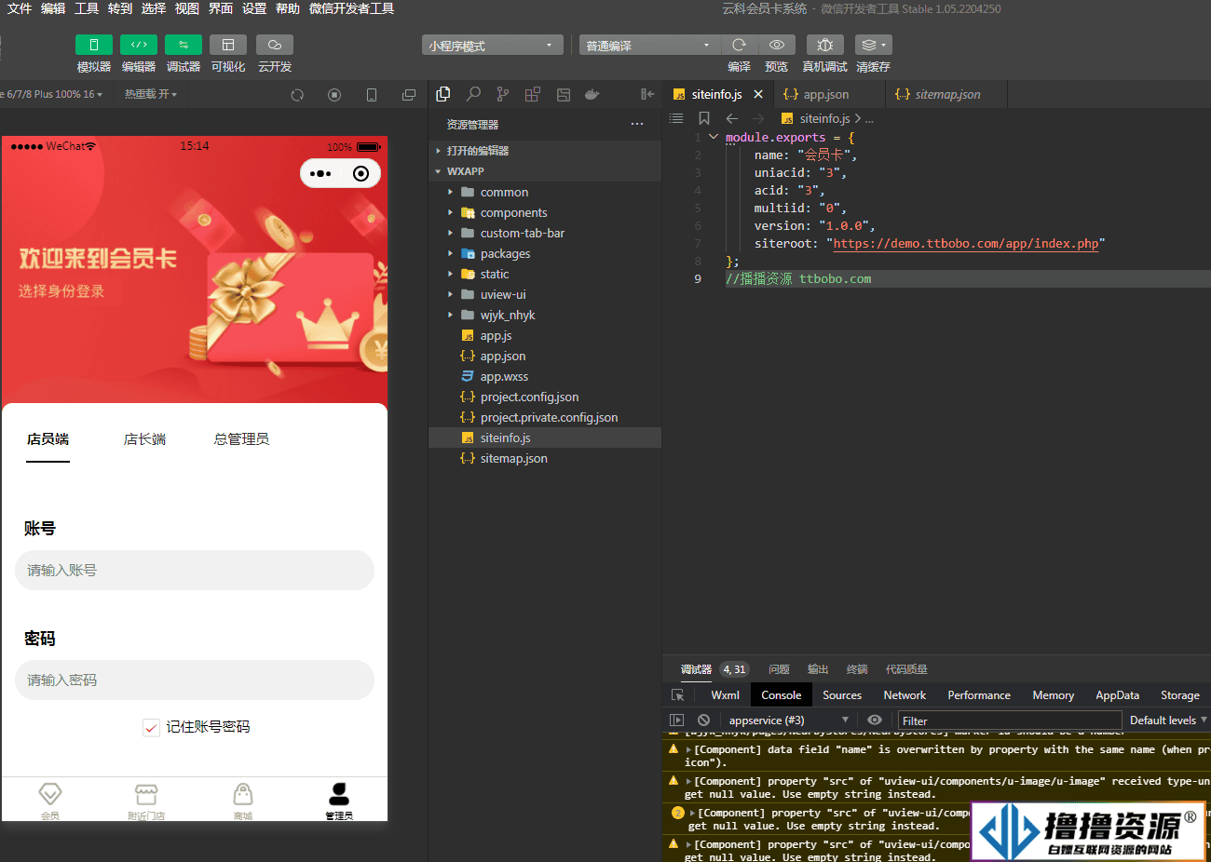Switch to the Wxml devtools tab

tap(725, 694)
